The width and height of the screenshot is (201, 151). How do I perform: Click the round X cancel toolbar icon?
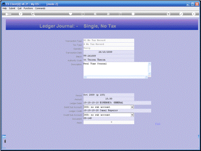[194, 14]
